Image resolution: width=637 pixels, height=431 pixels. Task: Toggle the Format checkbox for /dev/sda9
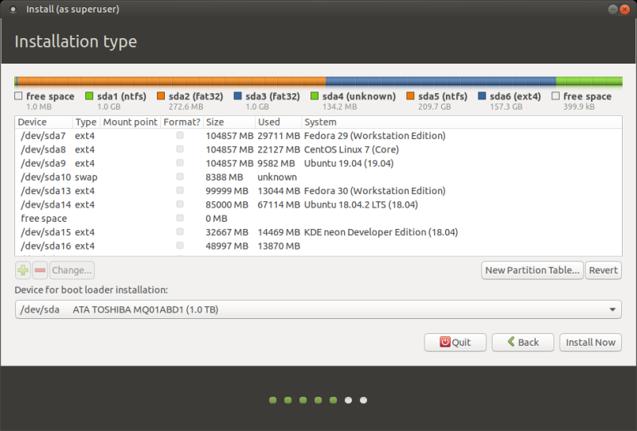tap(180, 164)
